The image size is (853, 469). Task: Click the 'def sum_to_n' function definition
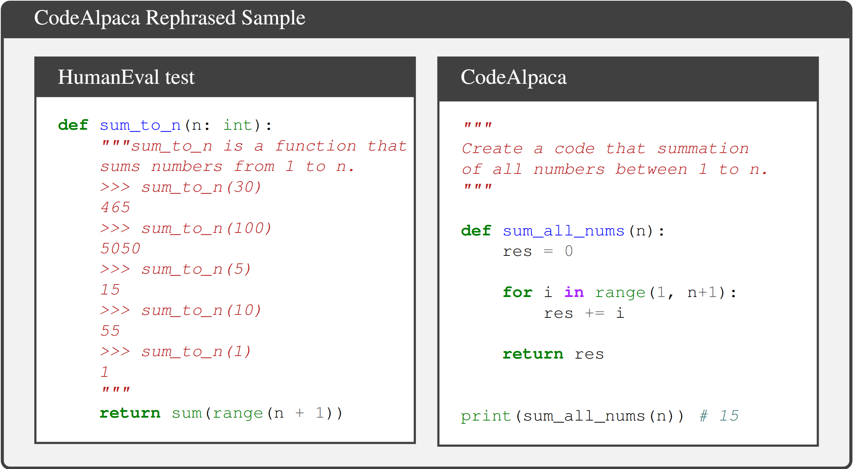pyautogui.click(x=140, y=125)
